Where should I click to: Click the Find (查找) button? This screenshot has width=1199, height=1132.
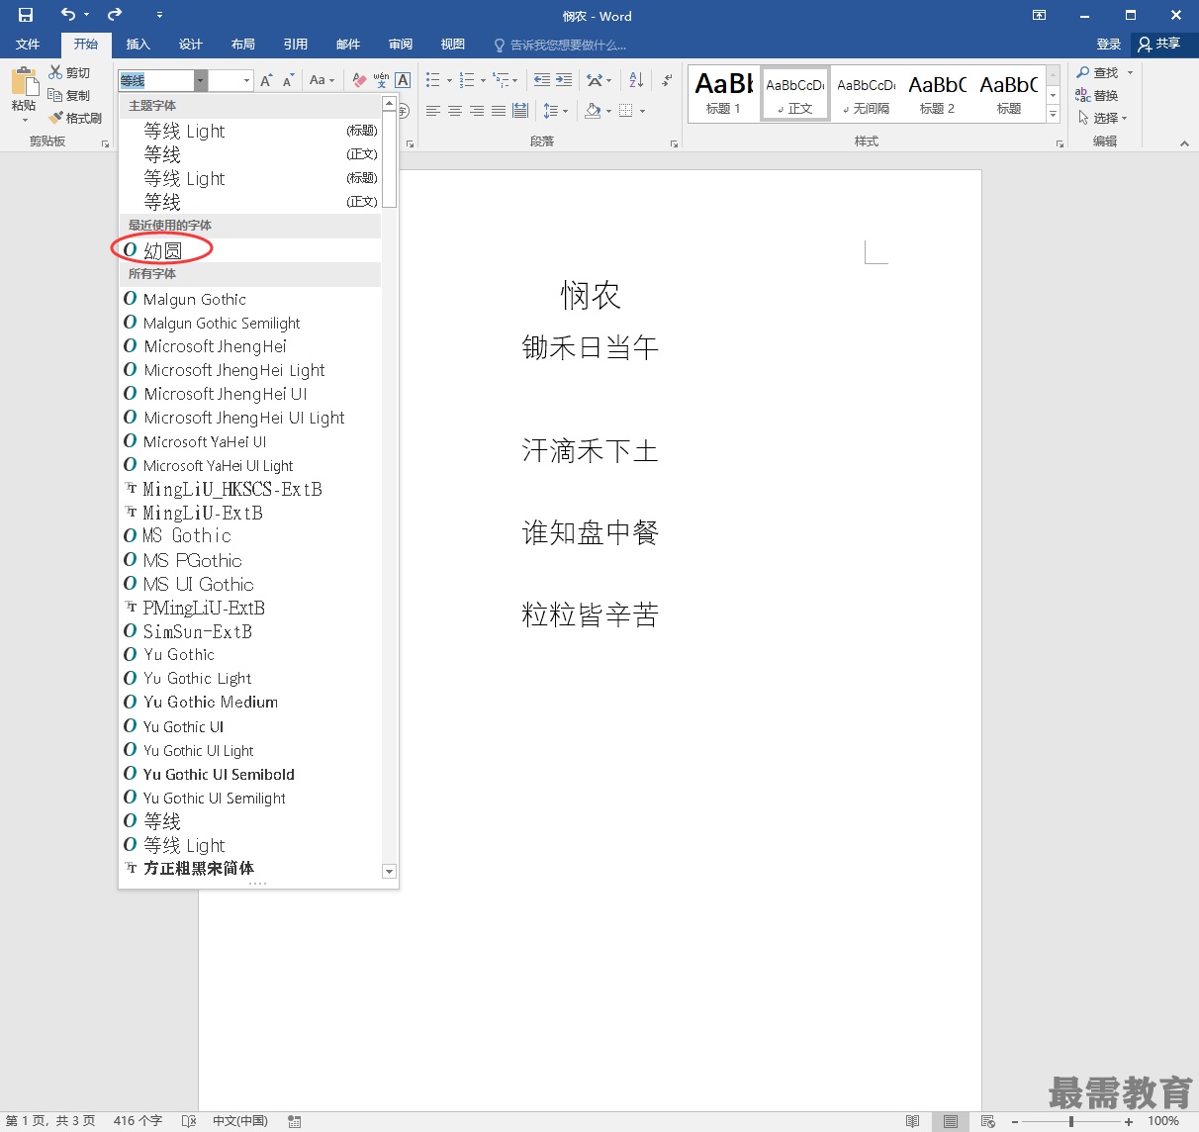1098,72
